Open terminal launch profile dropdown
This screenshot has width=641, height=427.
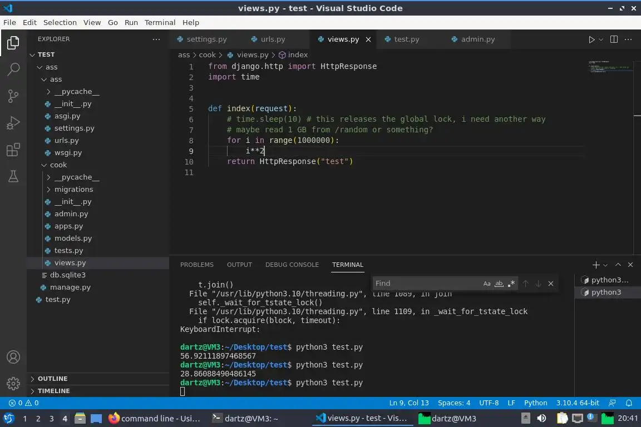[x=605, y=265]
